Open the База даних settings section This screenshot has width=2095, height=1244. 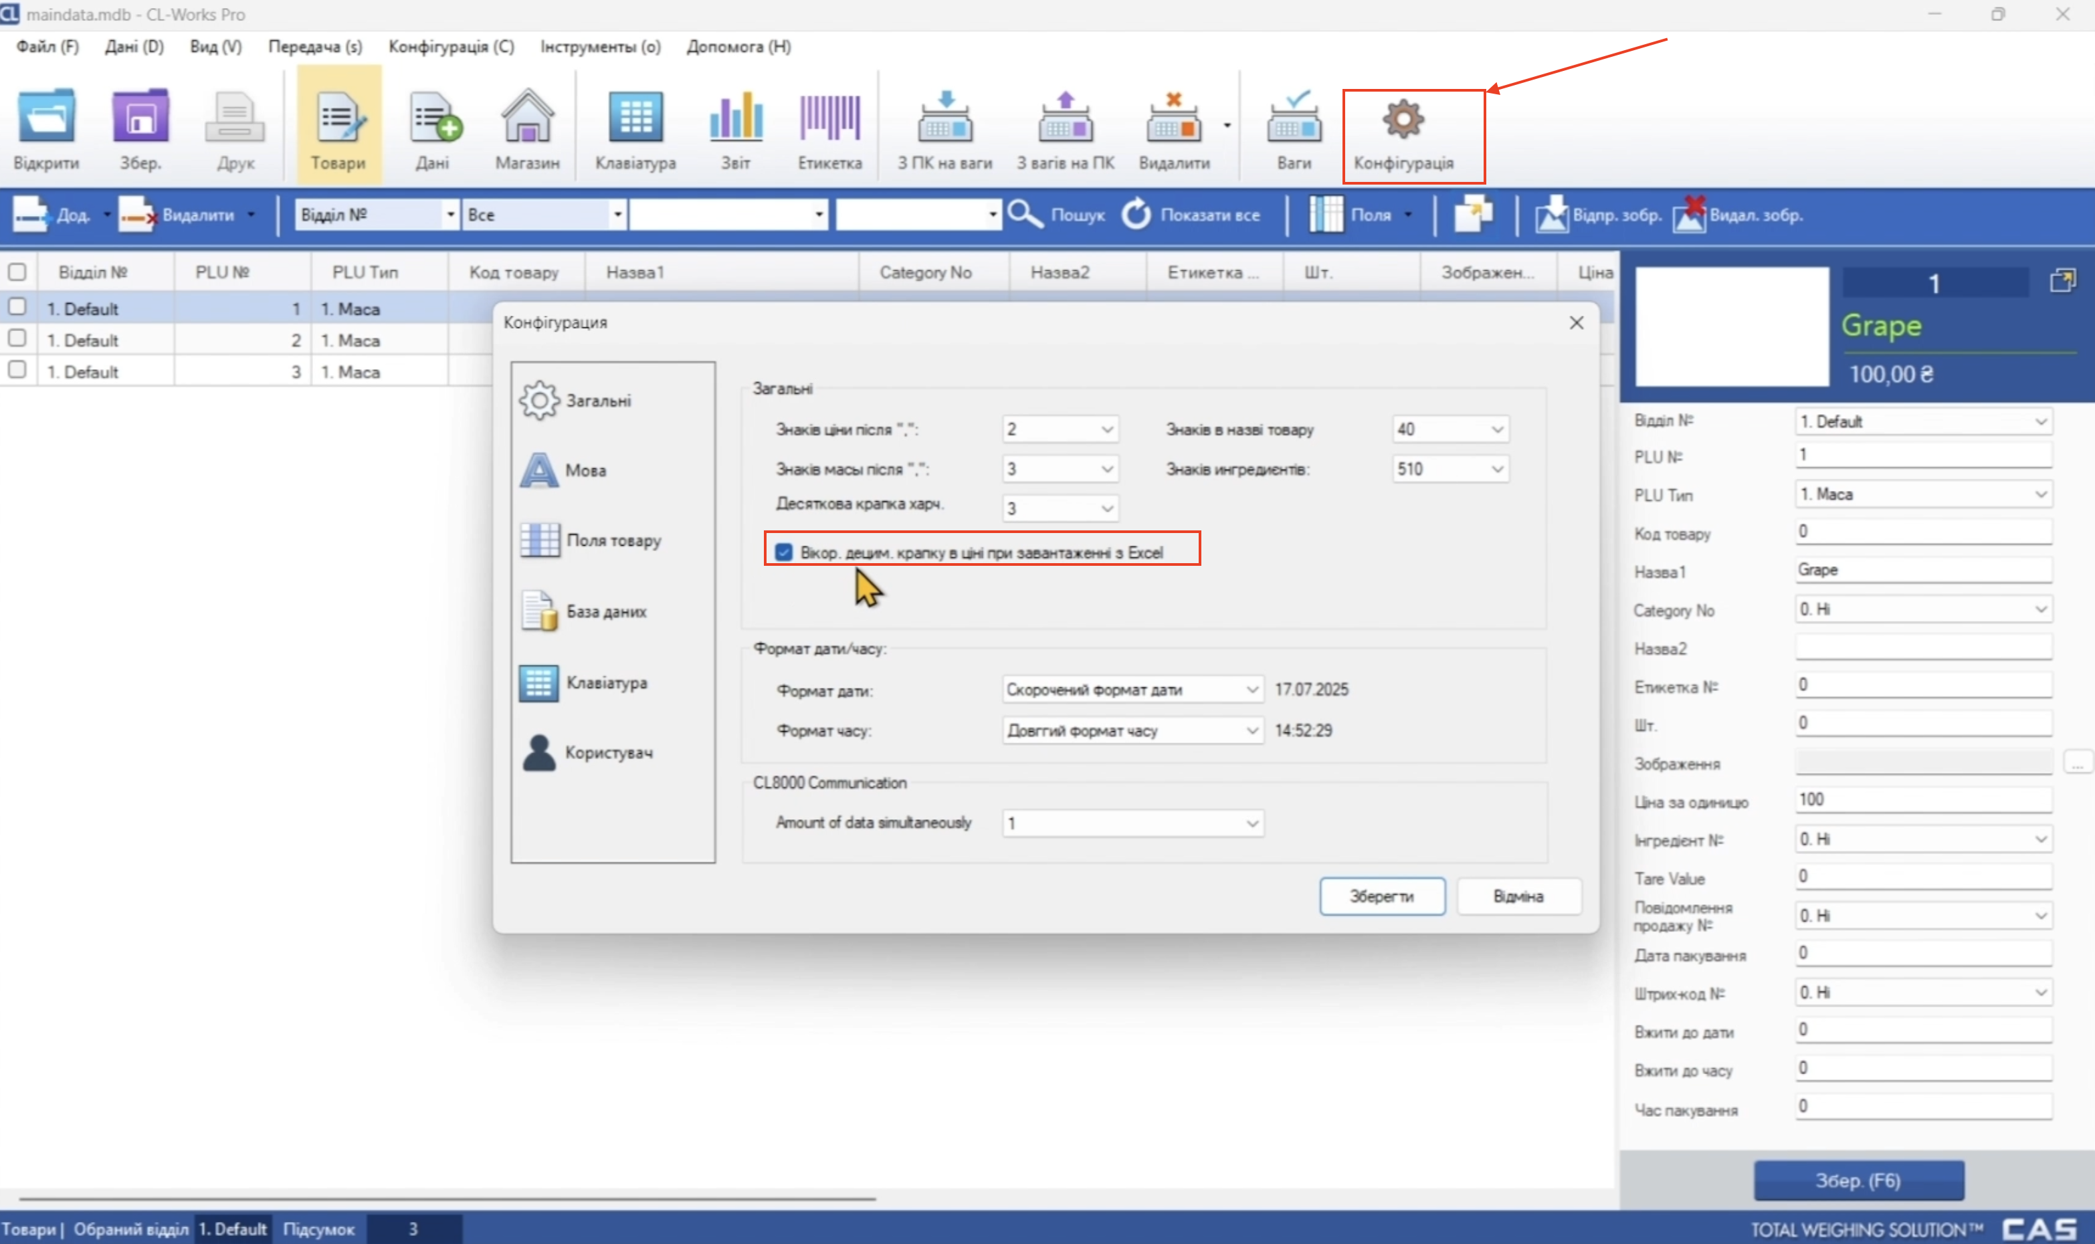(x=605, y=611)
